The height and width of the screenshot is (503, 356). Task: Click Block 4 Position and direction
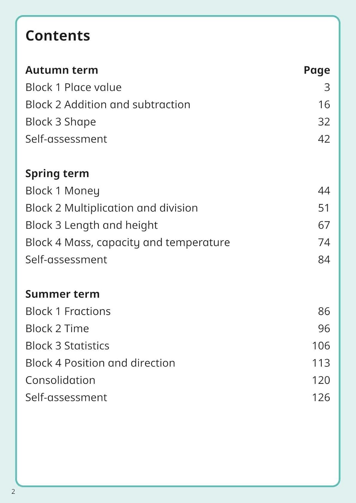tap(100, 363)
